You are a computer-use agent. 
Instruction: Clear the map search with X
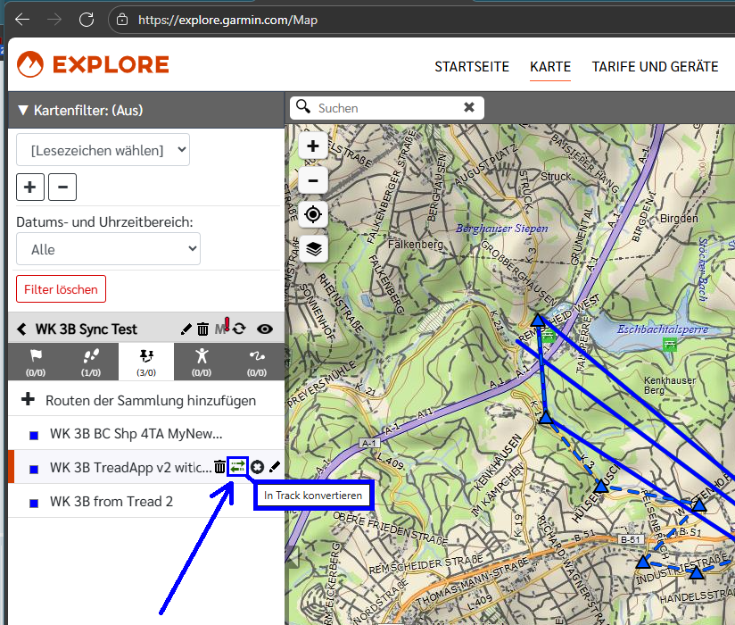(x=469, y=107)
